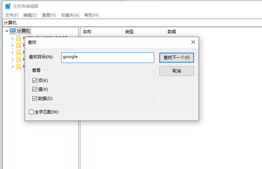262x169 pixels.
Task: Open the 文件(F) menu
Action: point(12,15)
